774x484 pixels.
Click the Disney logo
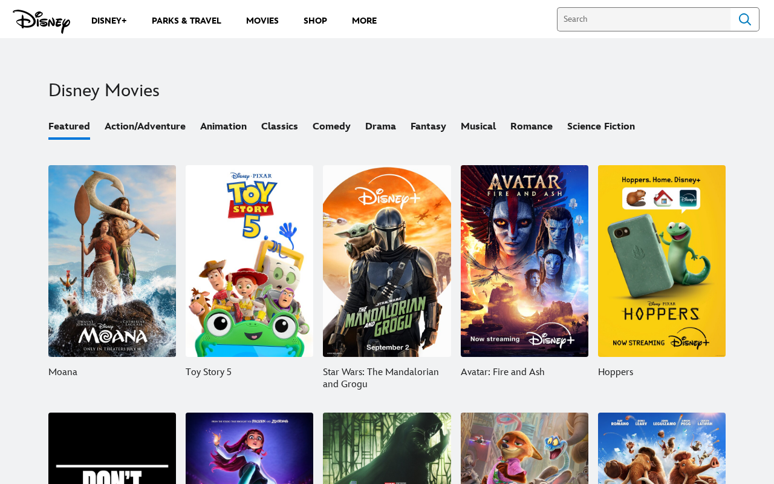pyautogui.click(x=41, y=21)
